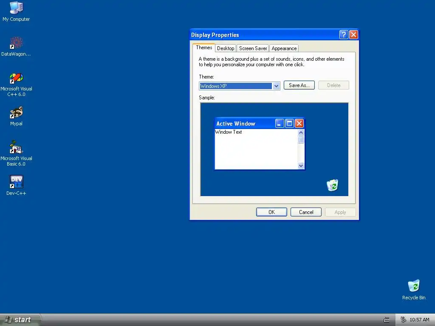This screenshot has height=326, width=435.
Task: Select the DataWagon desktop shortcut
Action: 16,46
